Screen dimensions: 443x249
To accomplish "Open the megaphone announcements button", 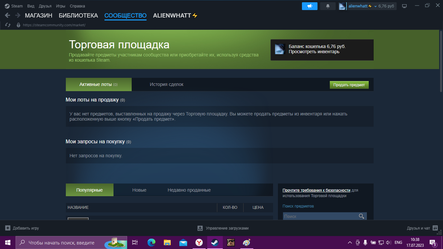I will coord(310,6).
